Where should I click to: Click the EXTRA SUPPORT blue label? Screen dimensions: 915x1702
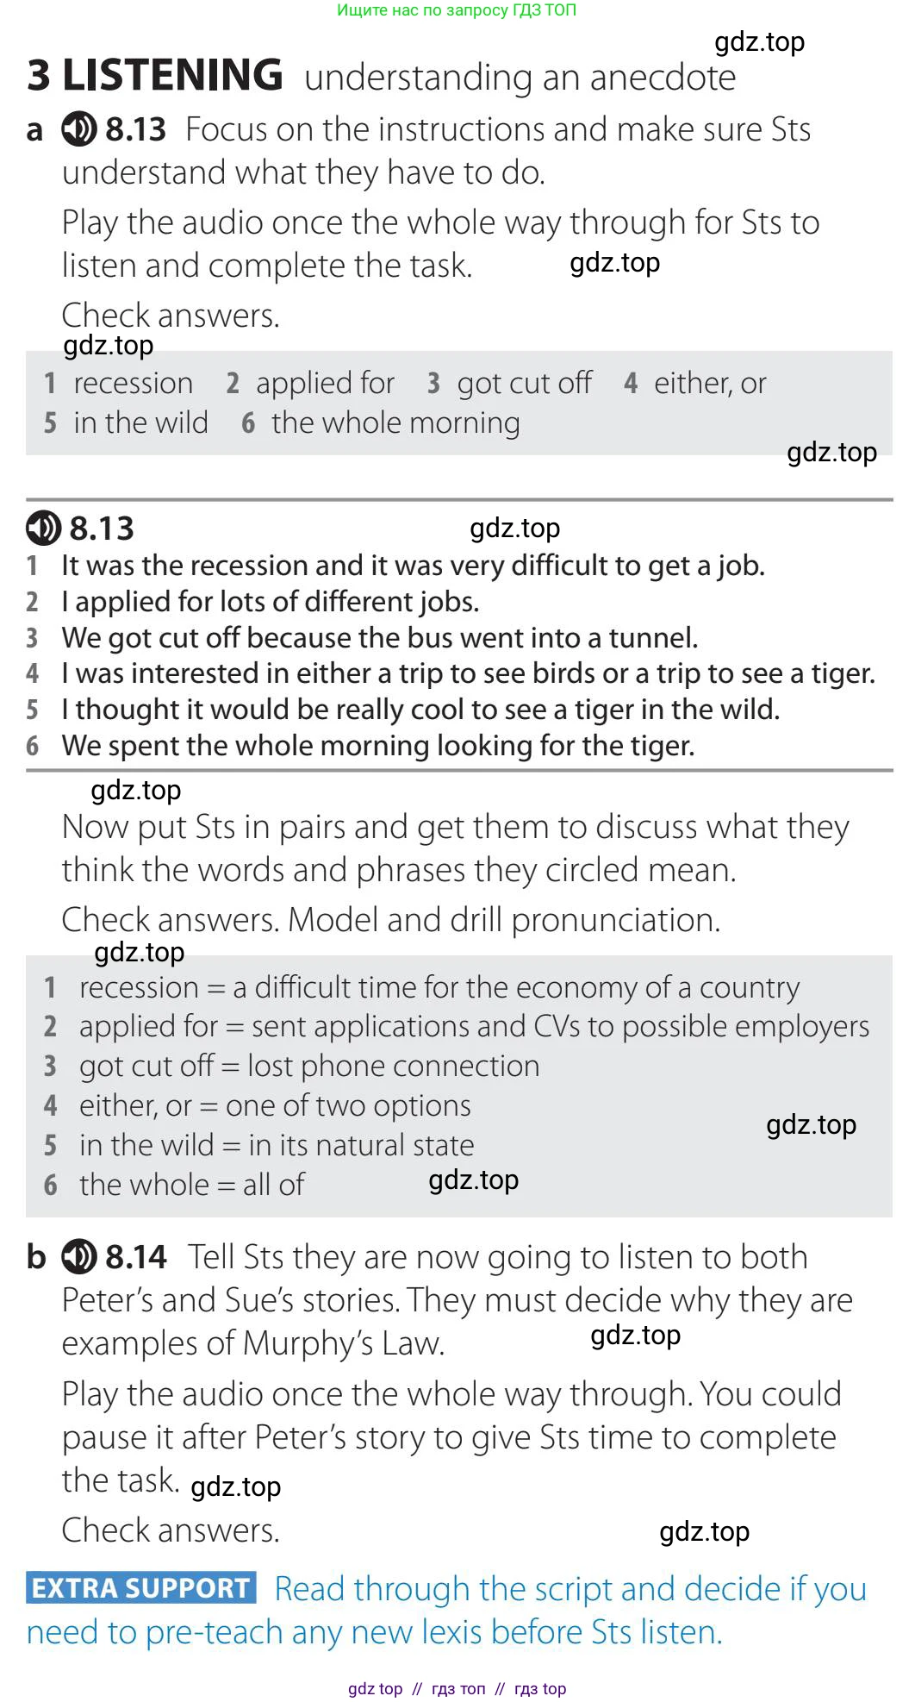(x=141, y=1588)
